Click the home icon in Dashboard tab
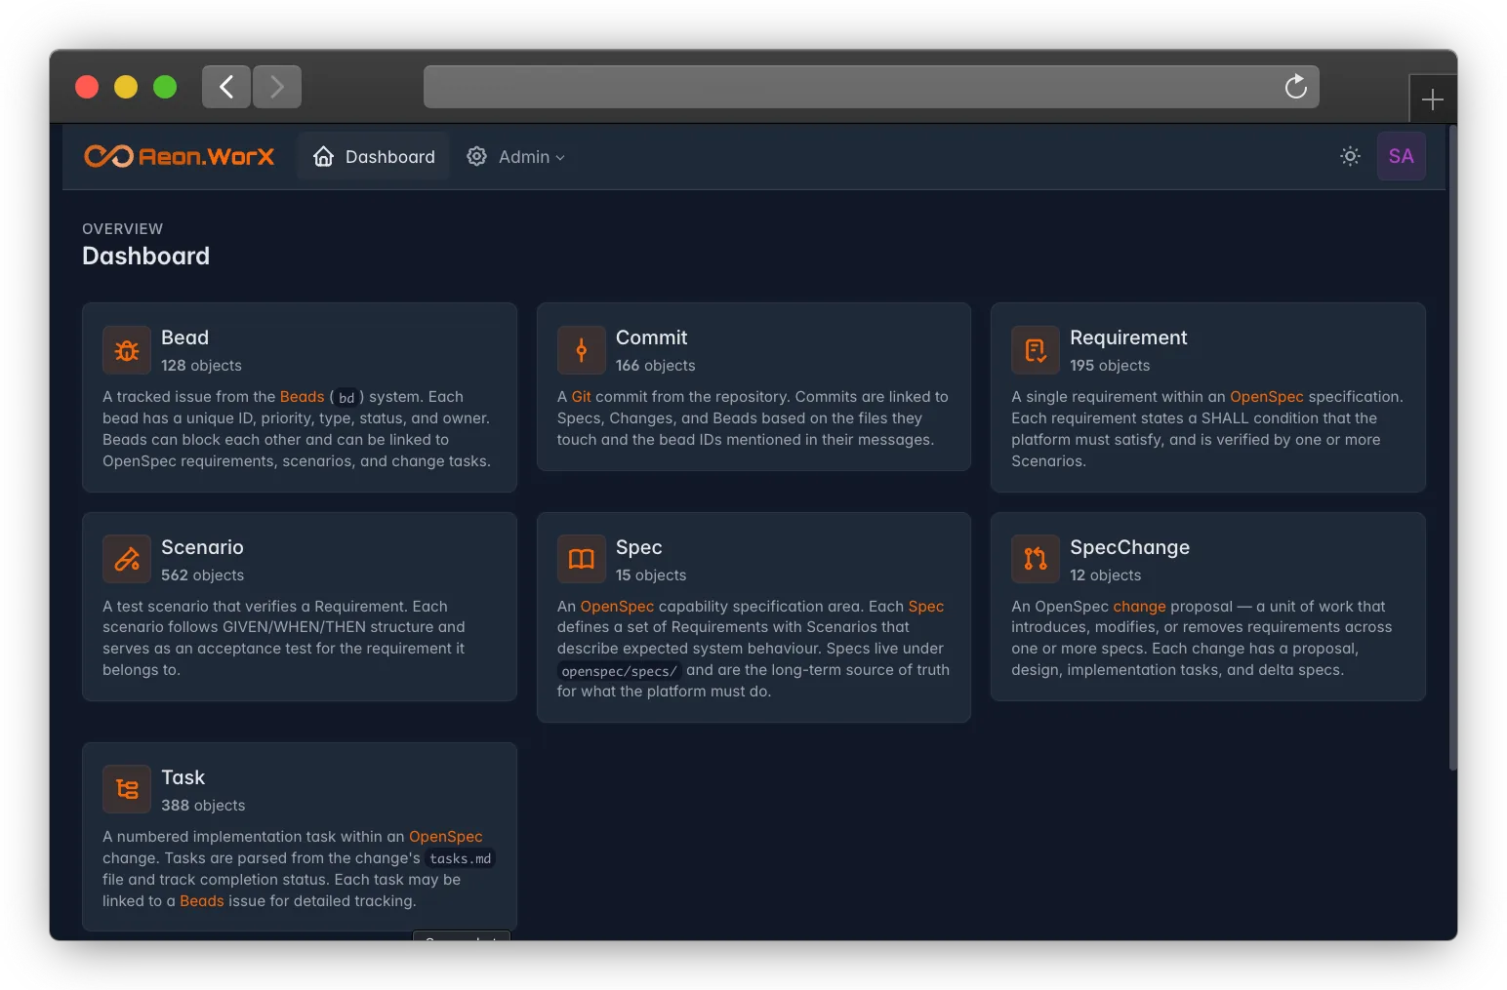The width and height of the screenshot is (1507, 990). [x=323, y=156]
